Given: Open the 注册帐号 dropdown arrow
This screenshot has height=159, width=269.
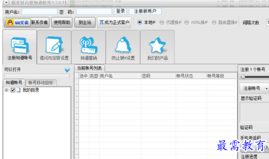Looking at the screenshot, I should (266, 89).
